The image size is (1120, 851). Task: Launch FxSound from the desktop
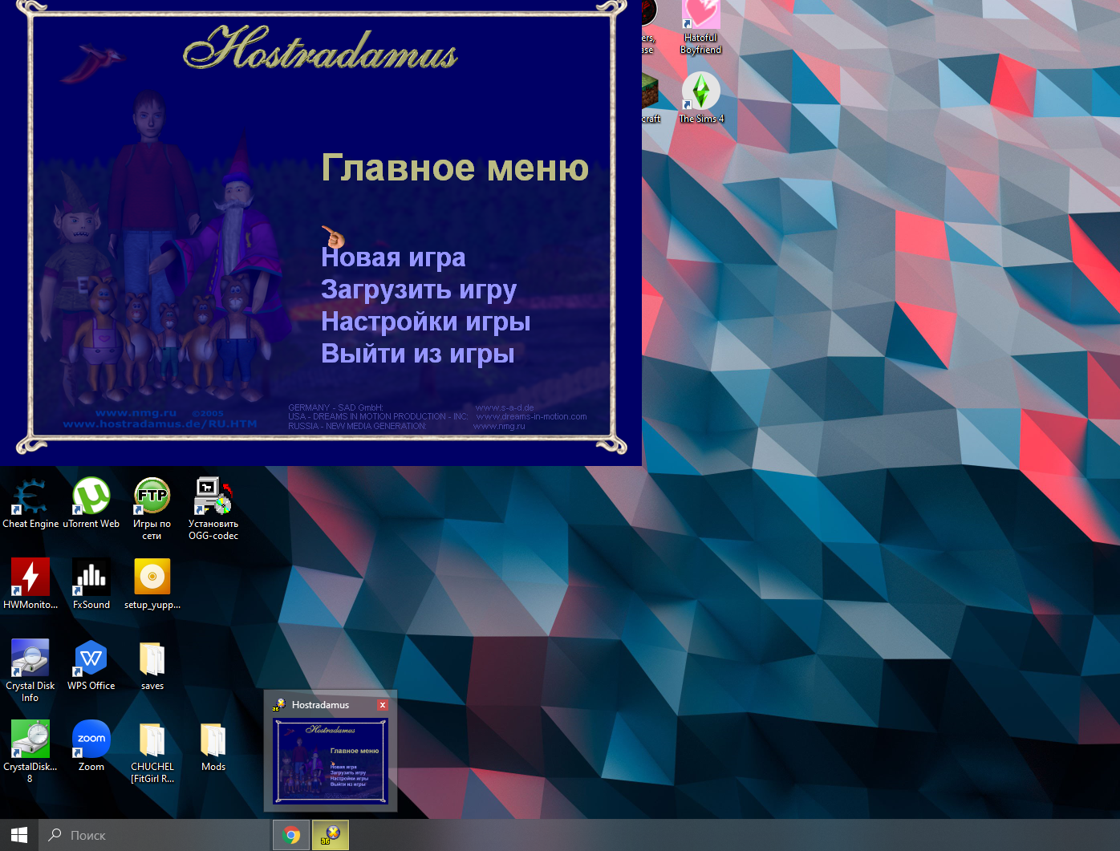[91, 585]
